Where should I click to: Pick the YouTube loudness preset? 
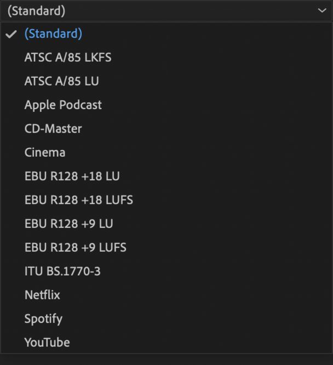point(47,343)
